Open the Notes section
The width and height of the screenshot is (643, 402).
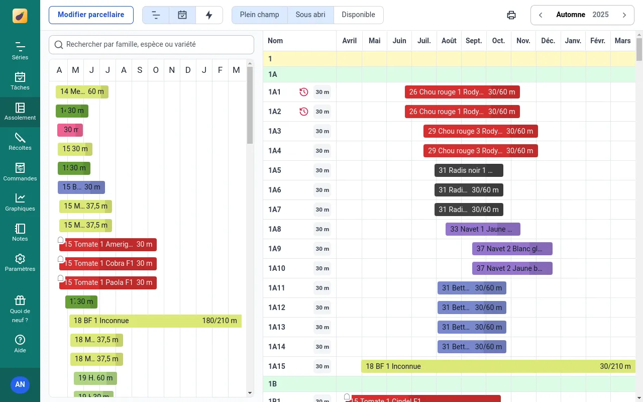(20, 232)
